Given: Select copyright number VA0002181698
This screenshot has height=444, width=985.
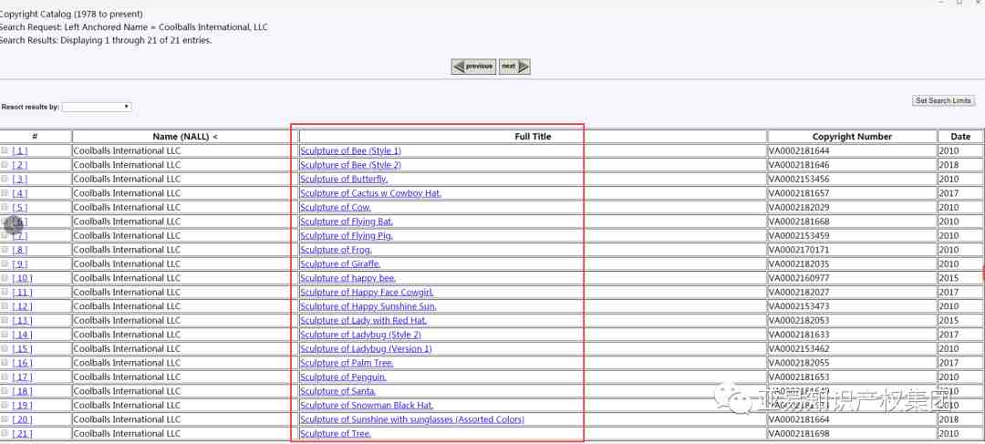Looking at the screenshot, I should pos(800,433).
